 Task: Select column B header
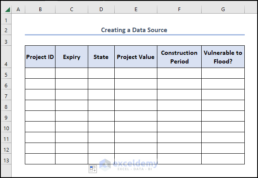click(40, 9)
